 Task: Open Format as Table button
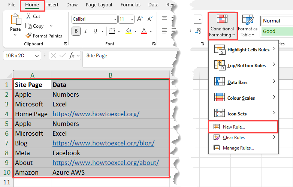click(248, 26)
